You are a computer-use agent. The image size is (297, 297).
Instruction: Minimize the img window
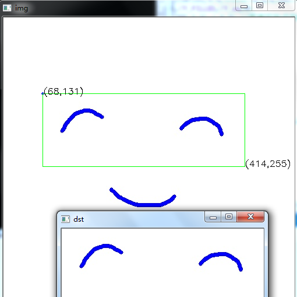pos(244,5)
